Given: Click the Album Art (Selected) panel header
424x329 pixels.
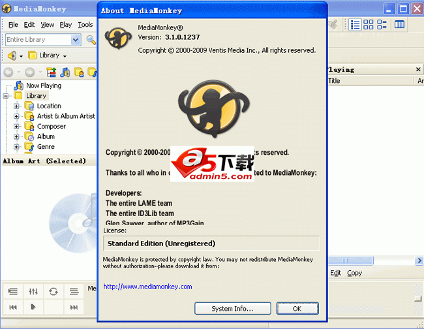Looking at the screenshot, I should point(44,161).
